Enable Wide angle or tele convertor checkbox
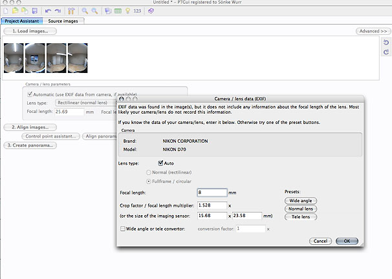392x279 pixels. (124, 228)
